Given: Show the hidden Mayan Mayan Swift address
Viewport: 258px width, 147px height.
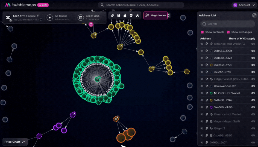Looking at the screenshot, I should [x=202, y=121].
